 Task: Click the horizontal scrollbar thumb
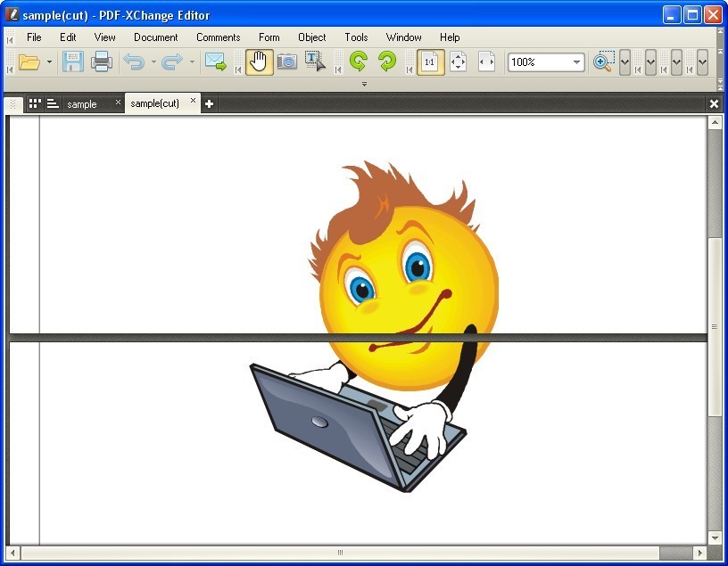(x=342, y=553)
